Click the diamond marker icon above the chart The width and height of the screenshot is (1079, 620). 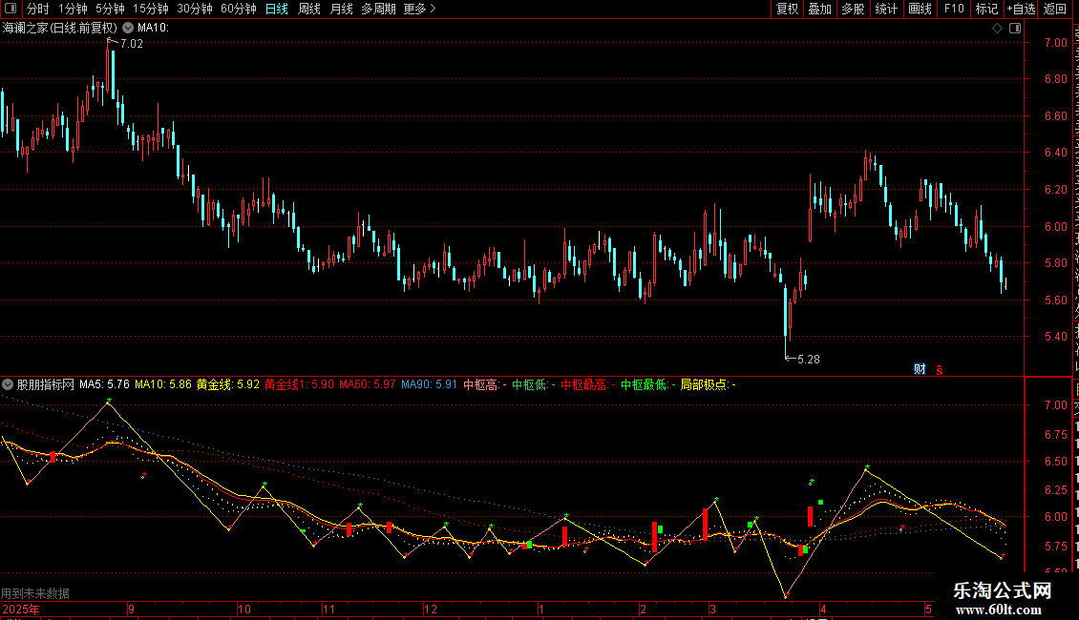[x=997, y=29]
